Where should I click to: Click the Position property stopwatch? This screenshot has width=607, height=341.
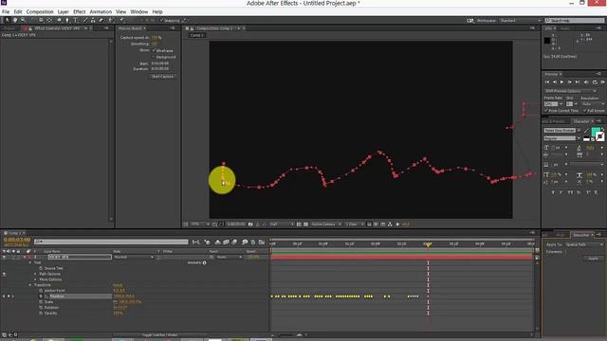41,296
